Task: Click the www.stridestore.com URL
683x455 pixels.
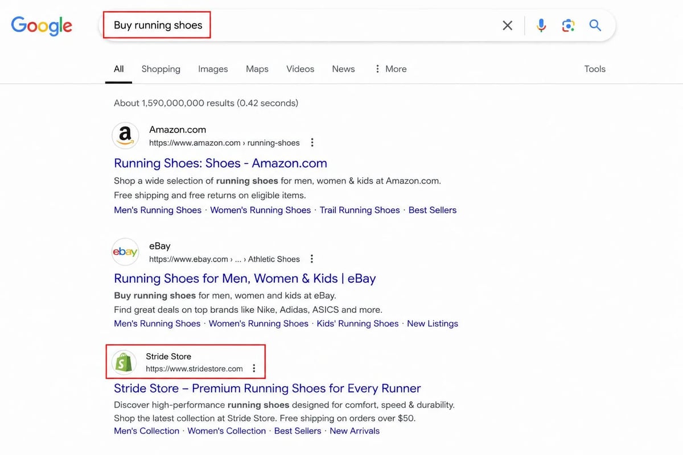Action: click(x=194, y=369)
